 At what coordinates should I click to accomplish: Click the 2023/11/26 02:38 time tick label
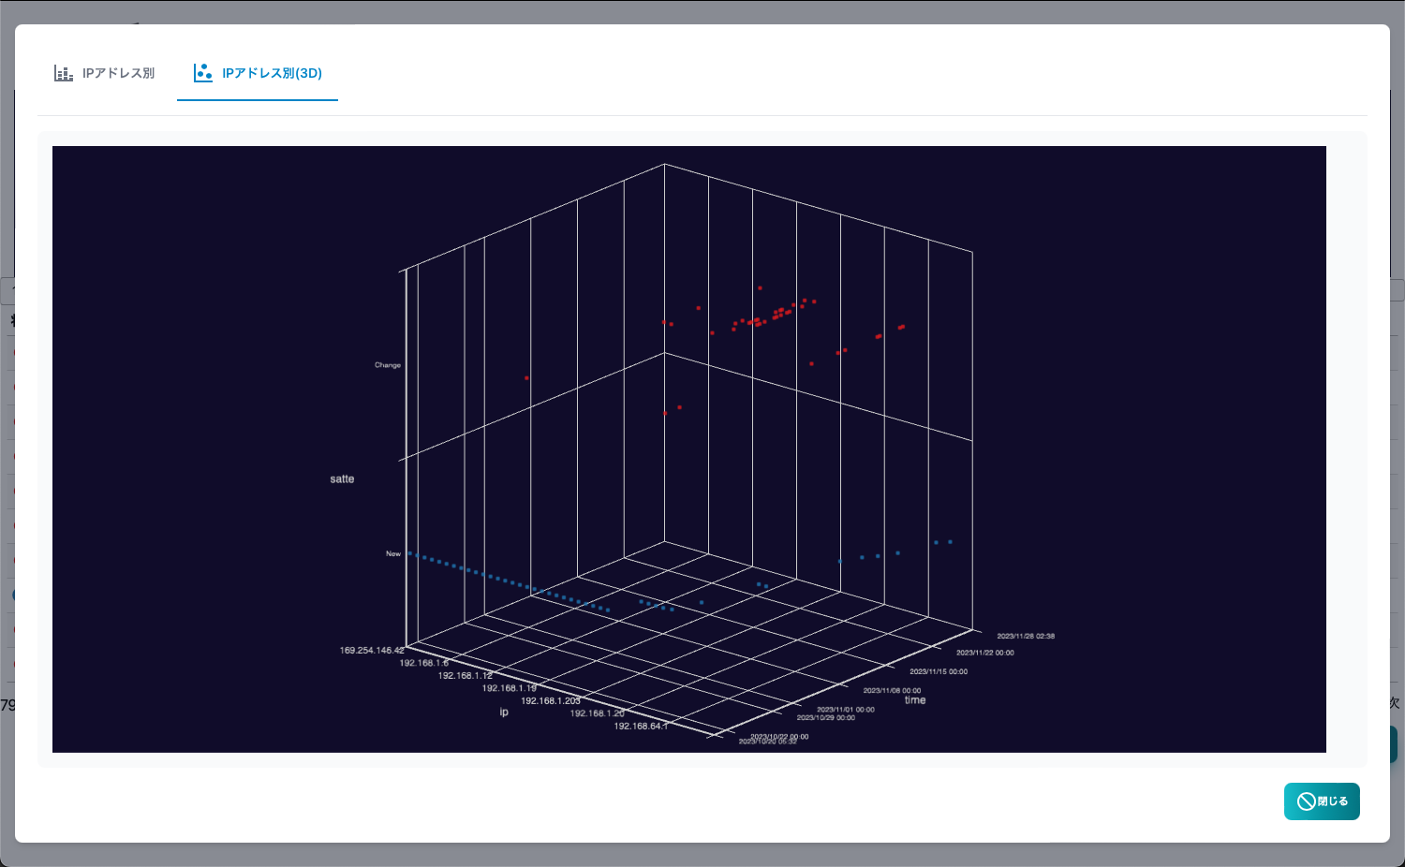(1026, 636)
